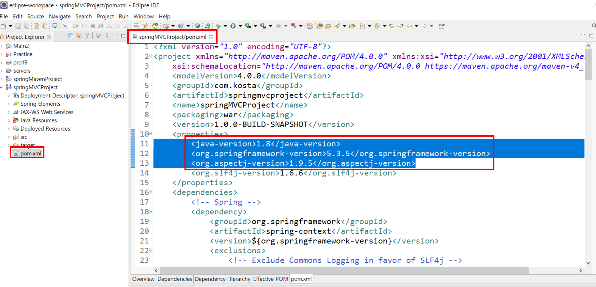Click line 14 slf4j version value 1.6.6
The width and height of the screenshot is (596, 287).
tap(291, 173)
